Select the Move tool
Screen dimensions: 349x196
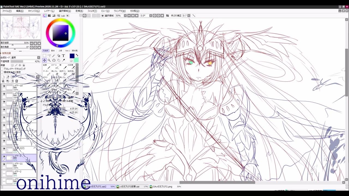[x=44, y=60]
